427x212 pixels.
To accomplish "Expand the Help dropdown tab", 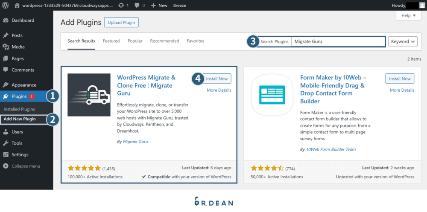I will pos(409,15).
